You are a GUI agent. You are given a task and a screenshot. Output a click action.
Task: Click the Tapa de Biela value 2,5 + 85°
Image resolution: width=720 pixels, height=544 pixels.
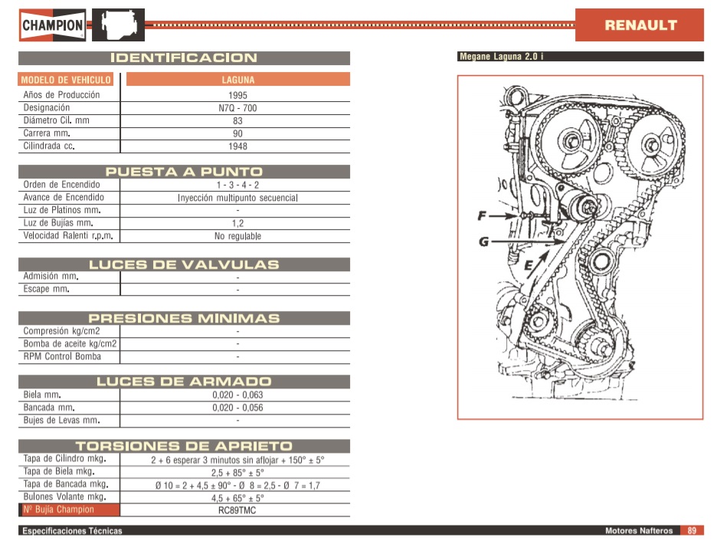[237, 473]
